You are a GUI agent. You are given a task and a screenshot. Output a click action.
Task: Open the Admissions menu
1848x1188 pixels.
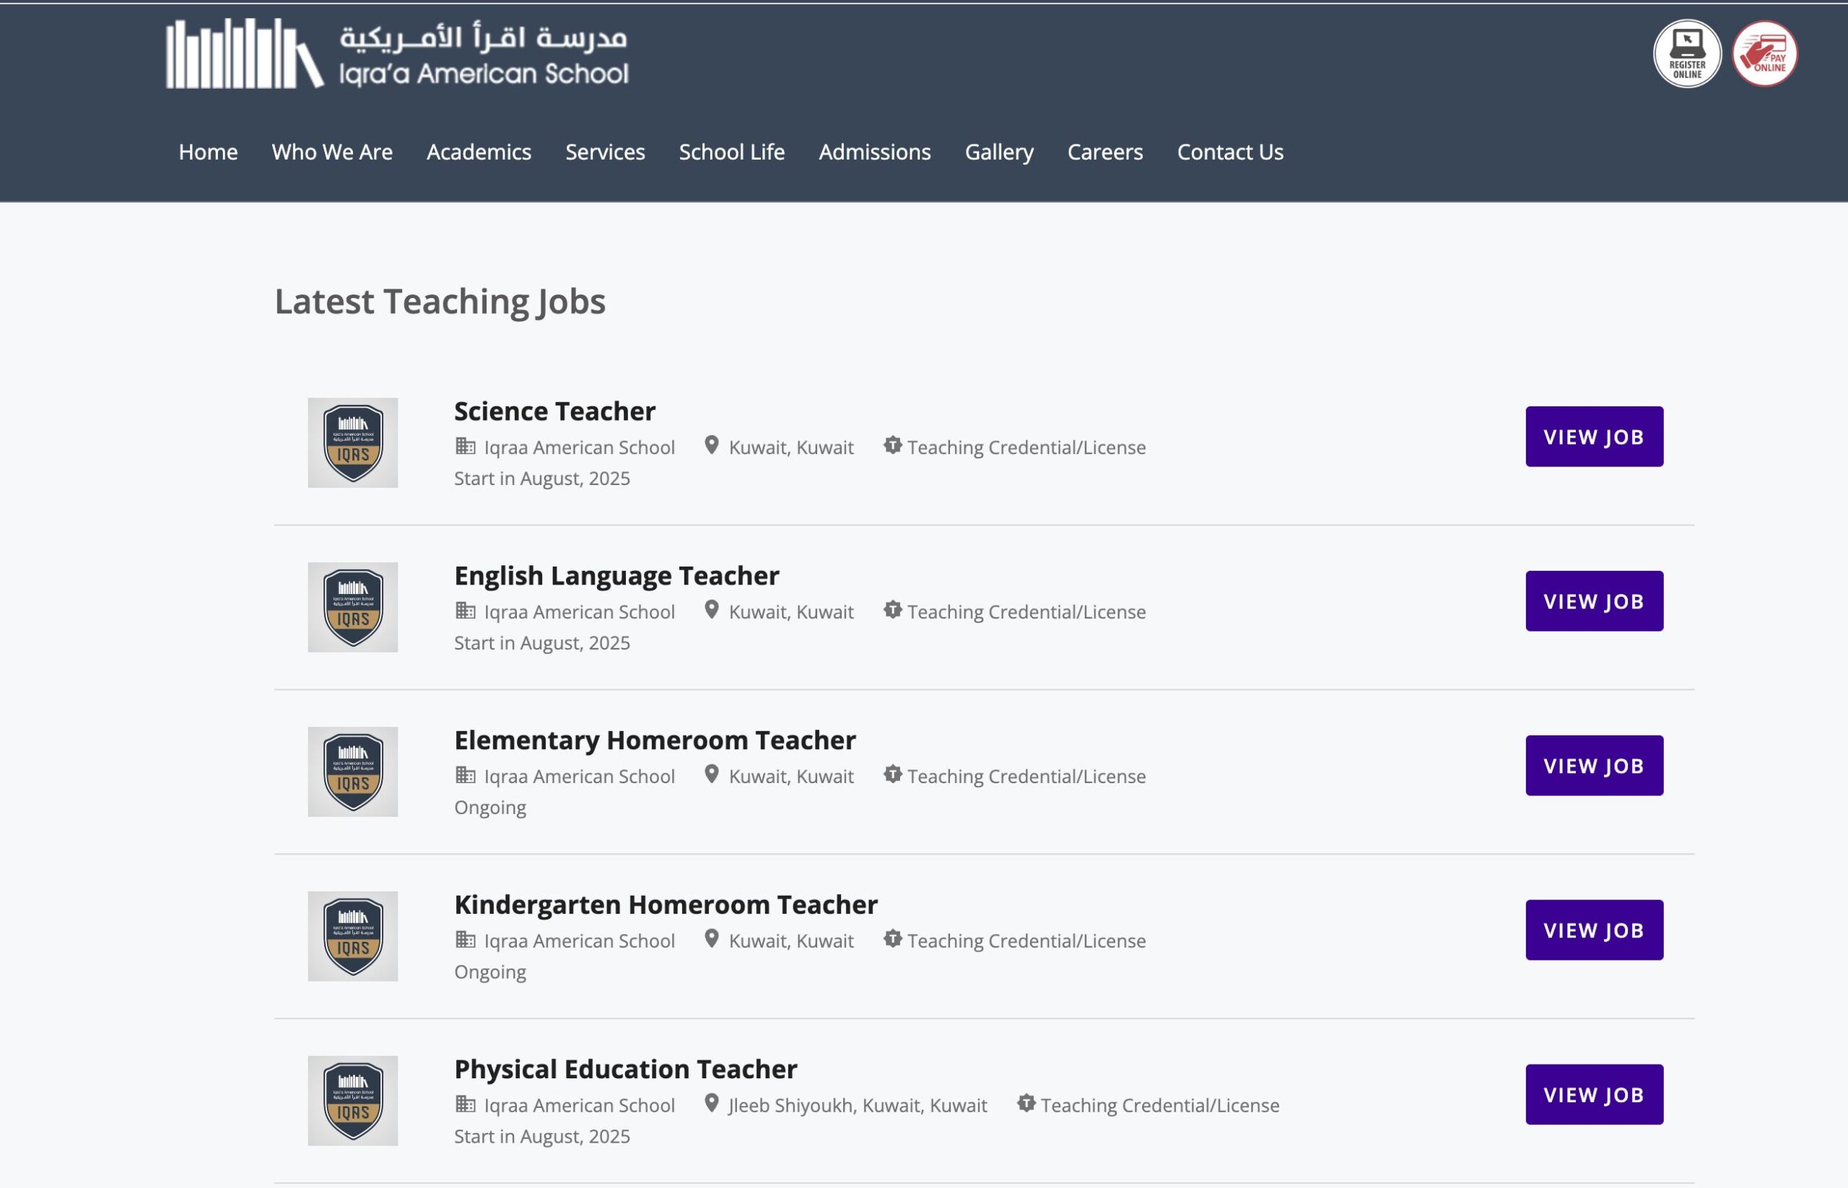[x=875, y=152]
